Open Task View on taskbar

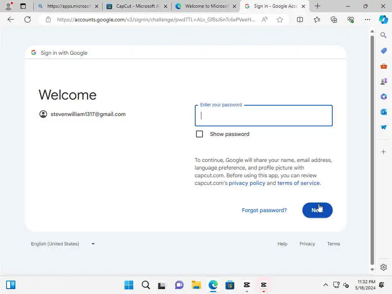(x=162, y=285)
